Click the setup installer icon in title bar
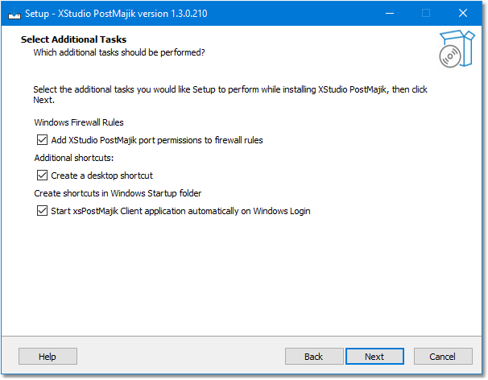The height and width of the screenshot is (380, 488). (x=14, y=14)
